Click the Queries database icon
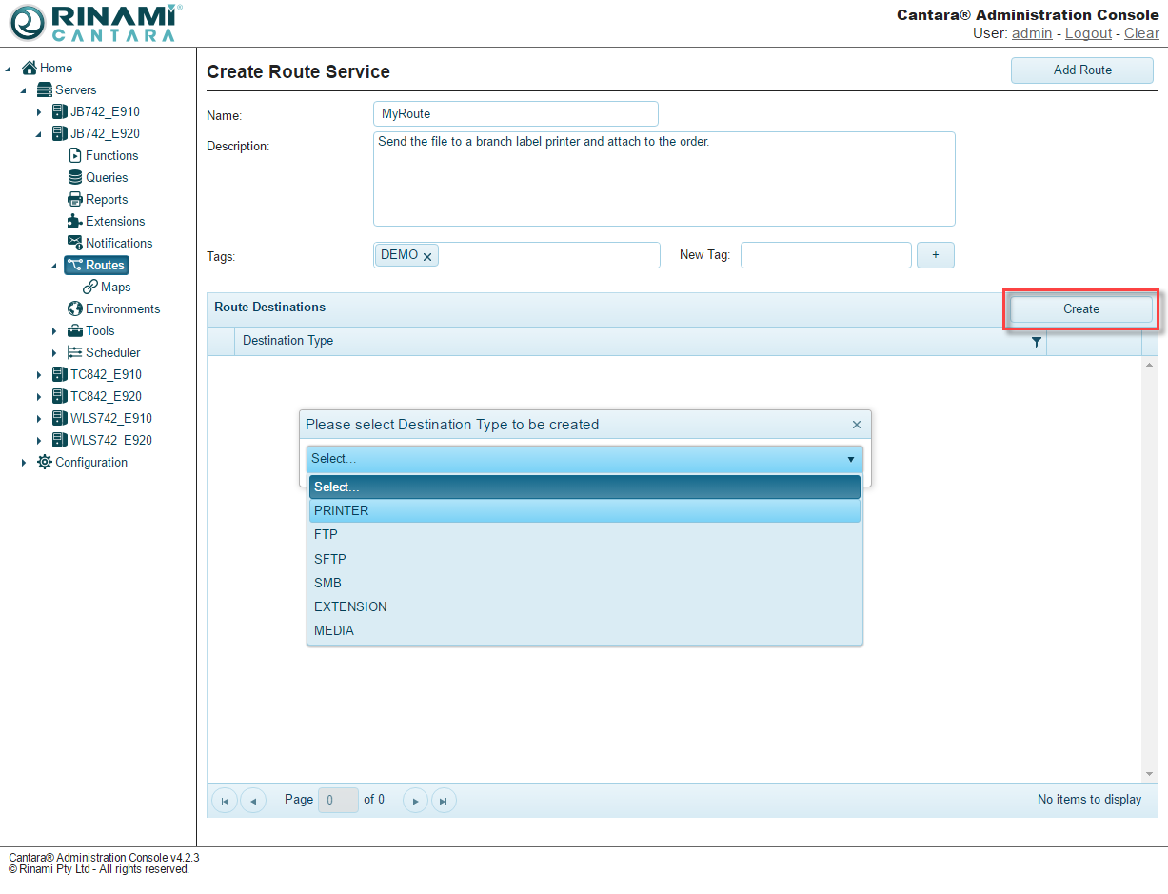The height and width of the screenshot is (894, 1168). (x=75, y=177)
